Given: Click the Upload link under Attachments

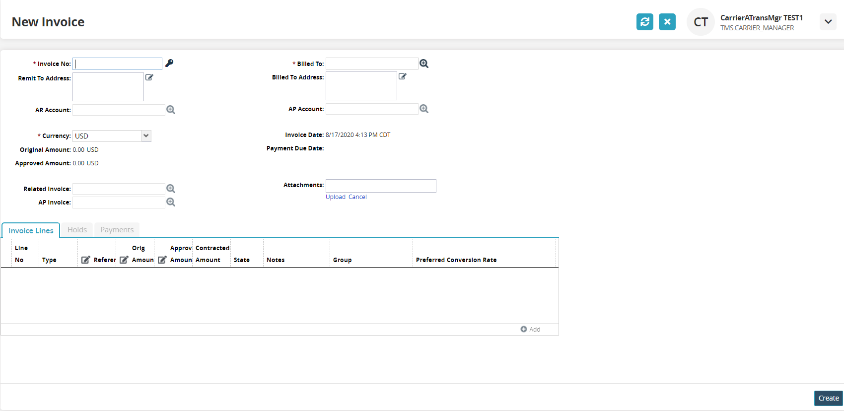Looking at the screenshot, I should [x=336, y=197].
